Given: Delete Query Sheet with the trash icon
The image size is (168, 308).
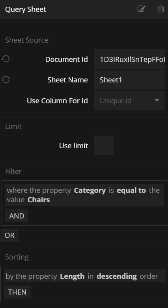Looking at the screenshot, I should click(161, 9).
